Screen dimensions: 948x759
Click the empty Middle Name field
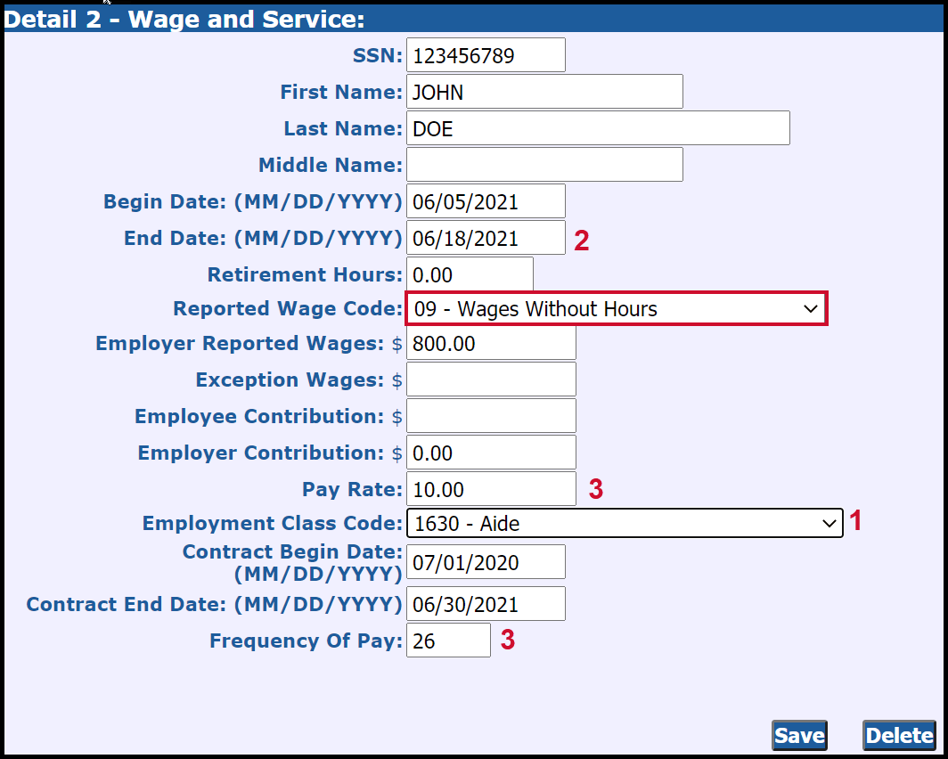543,164
